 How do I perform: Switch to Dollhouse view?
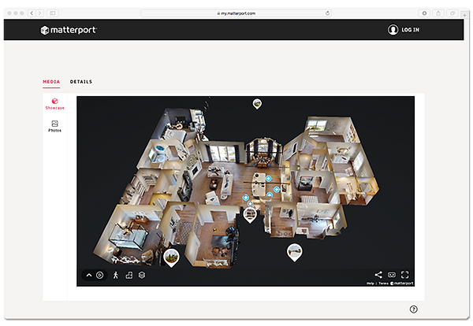142,275
